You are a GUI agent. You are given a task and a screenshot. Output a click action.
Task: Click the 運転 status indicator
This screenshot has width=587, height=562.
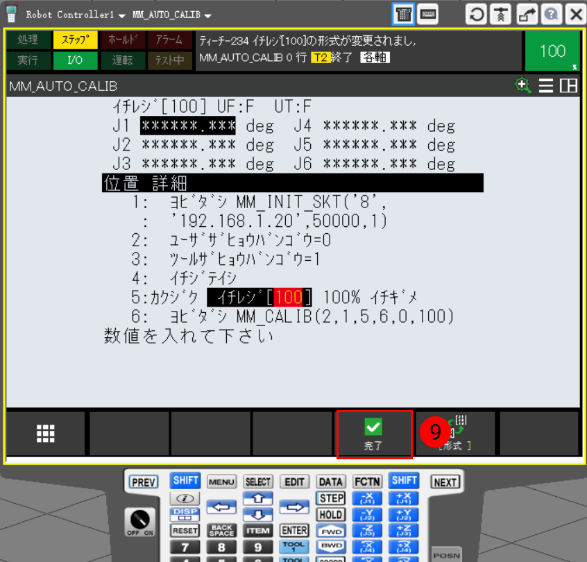pos(123,60)
